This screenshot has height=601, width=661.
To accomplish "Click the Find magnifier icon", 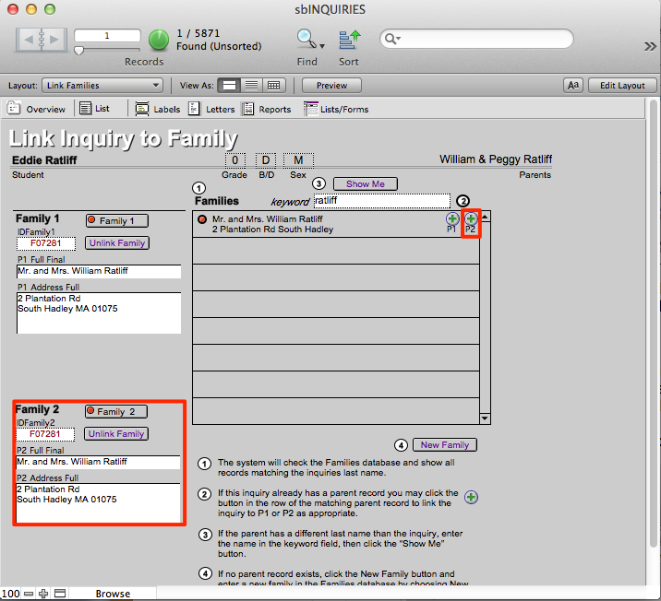I will (306, 39).
